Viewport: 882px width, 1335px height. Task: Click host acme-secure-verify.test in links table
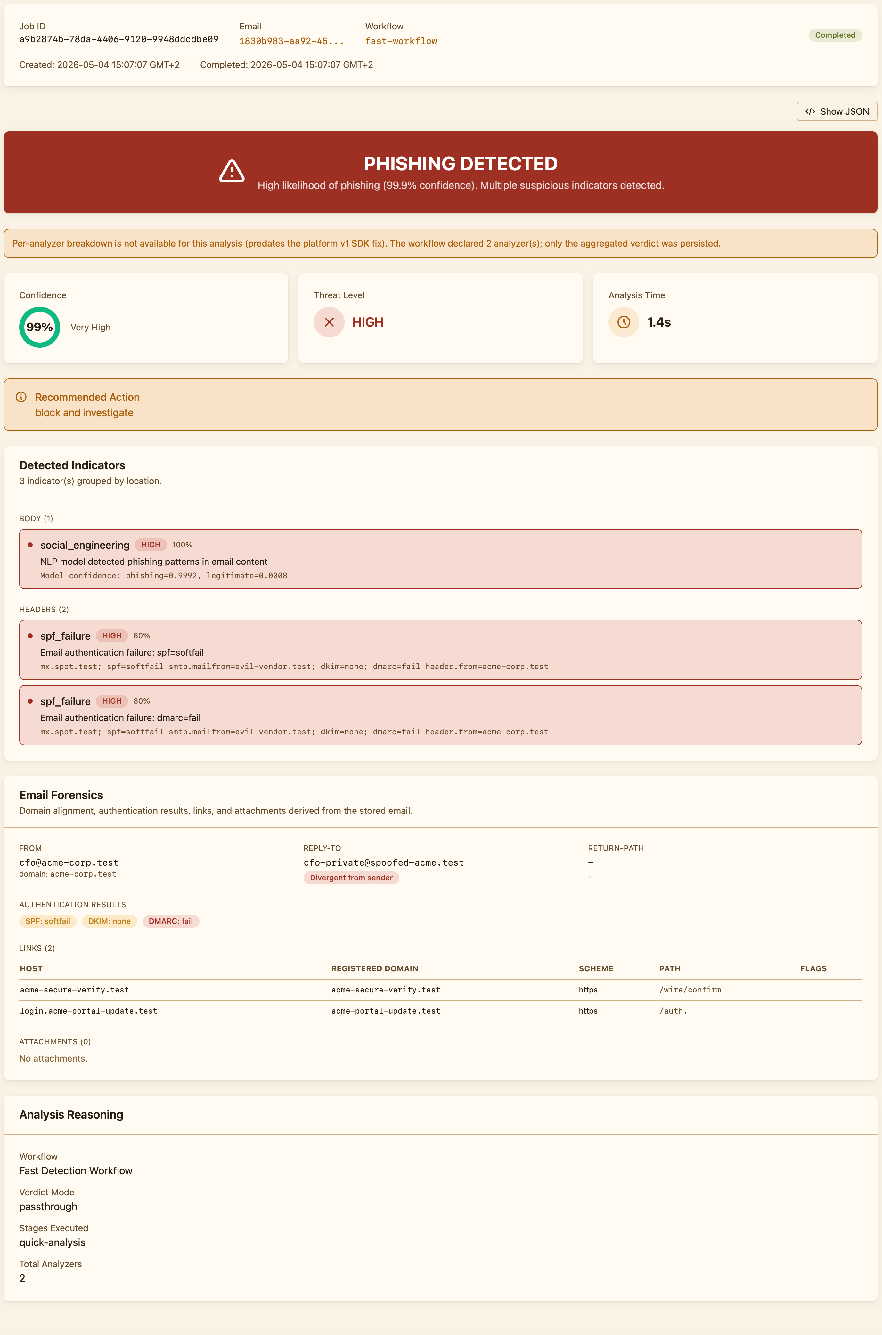click(x=74, y=990)
